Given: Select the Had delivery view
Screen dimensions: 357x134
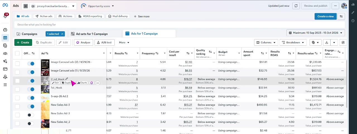Looking at the screenshot, I should click(118, 16).
